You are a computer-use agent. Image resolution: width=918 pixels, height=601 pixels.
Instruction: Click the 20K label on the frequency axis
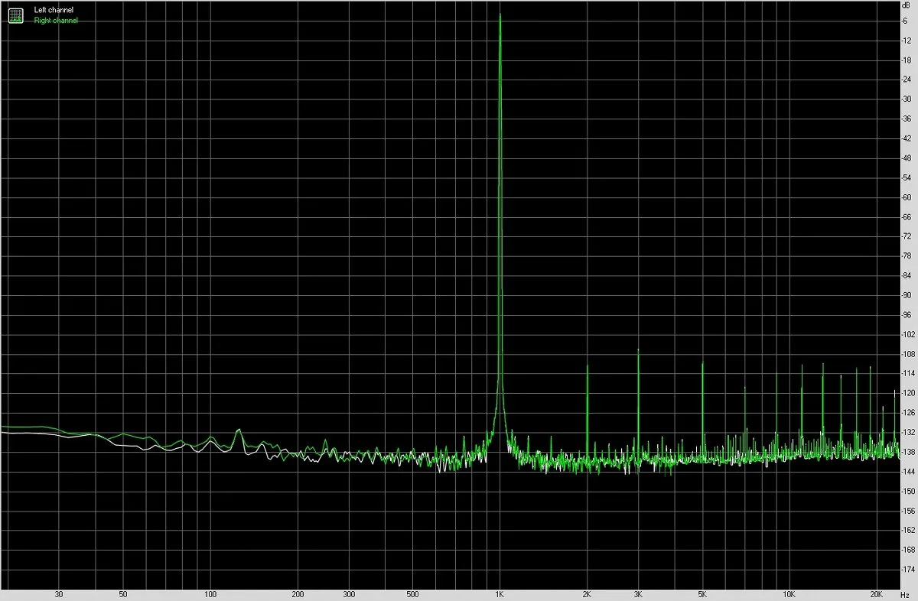(876, 594)
